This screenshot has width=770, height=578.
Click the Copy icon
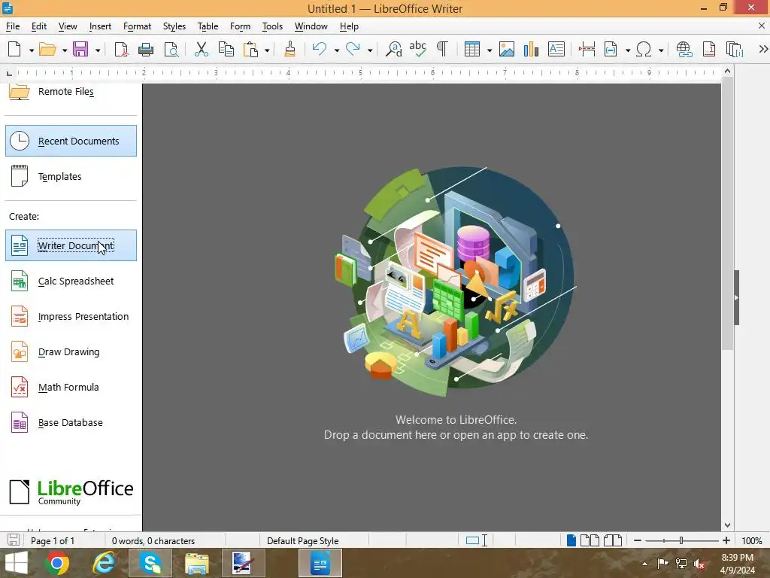coord(226,49)
